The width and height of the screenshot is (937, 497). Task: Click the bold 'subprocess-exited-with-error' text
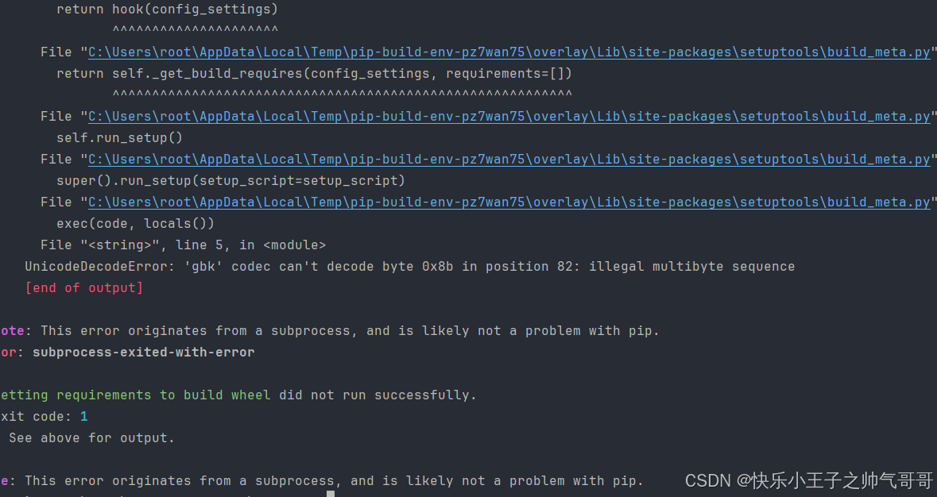[x=143, y=353]
